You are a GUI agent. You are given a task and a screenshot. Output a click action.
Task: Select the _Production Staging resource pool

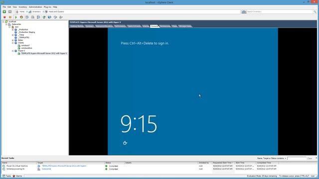(x=26, y=32)
